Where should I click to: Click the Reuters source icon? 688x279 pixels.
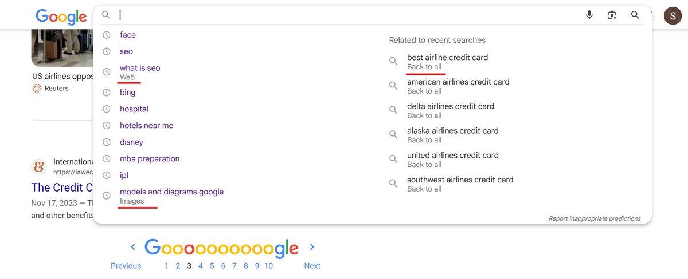[37, 88]
